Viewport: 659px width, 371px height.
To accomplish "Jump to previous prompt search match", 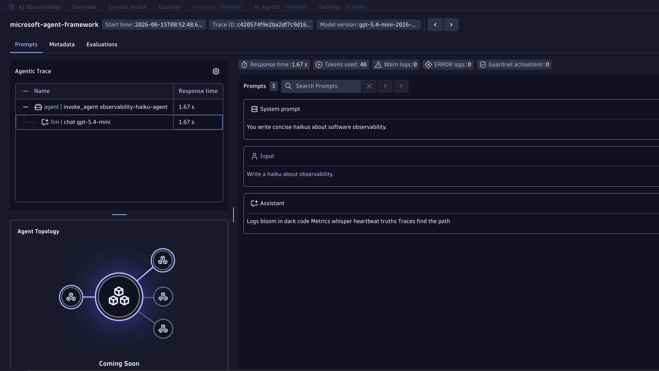I will coord(385,86).
